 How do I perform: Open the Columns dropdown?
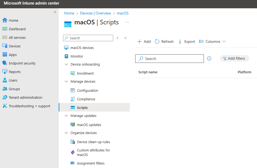[x=212, y=41]
